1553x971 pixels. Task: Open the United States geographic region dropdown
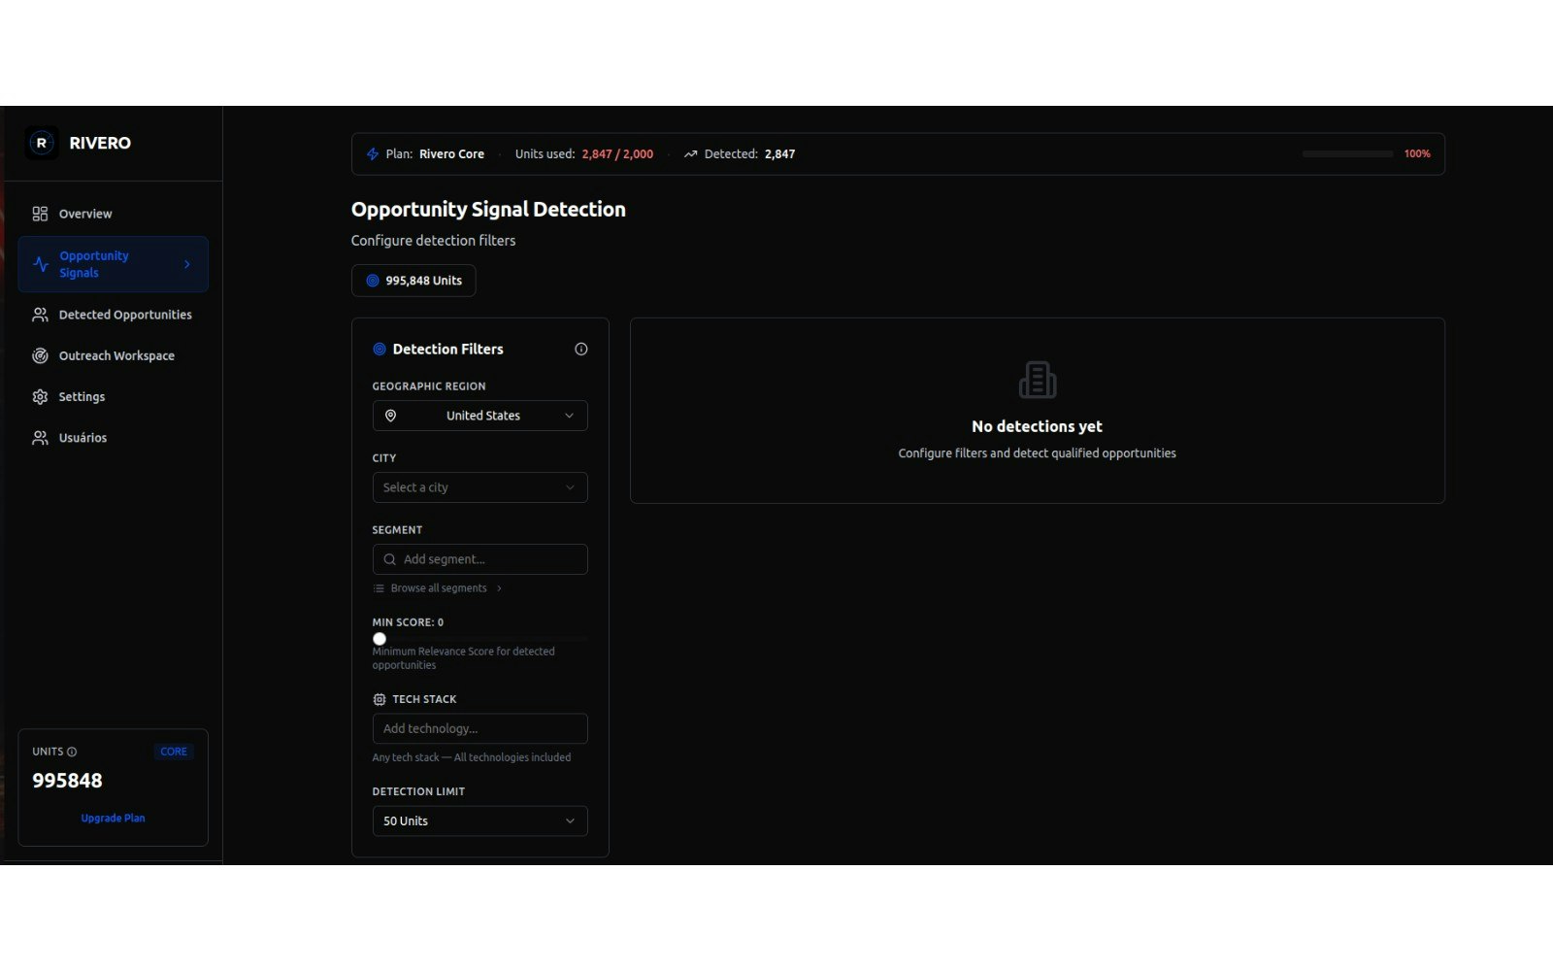tap(479, 416)
